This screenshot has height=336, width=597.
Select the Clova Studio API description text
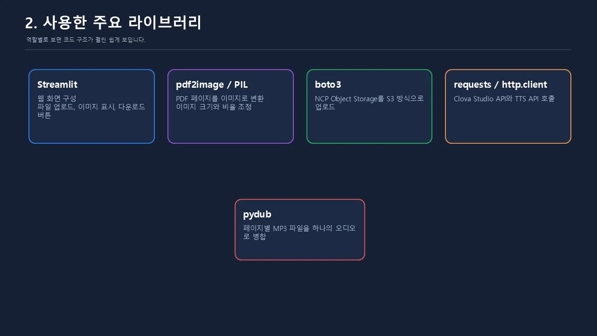(x=504, y=98)
